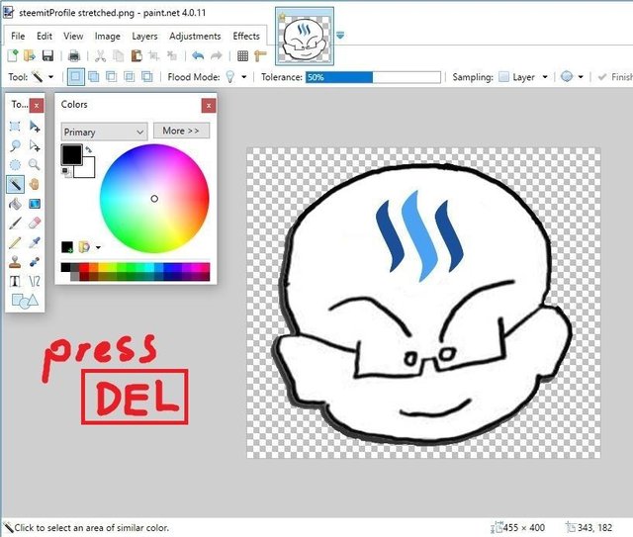Click the swap colors arrow icon
The width and height of the screenshot is (633, 537).
pos(89,149)
